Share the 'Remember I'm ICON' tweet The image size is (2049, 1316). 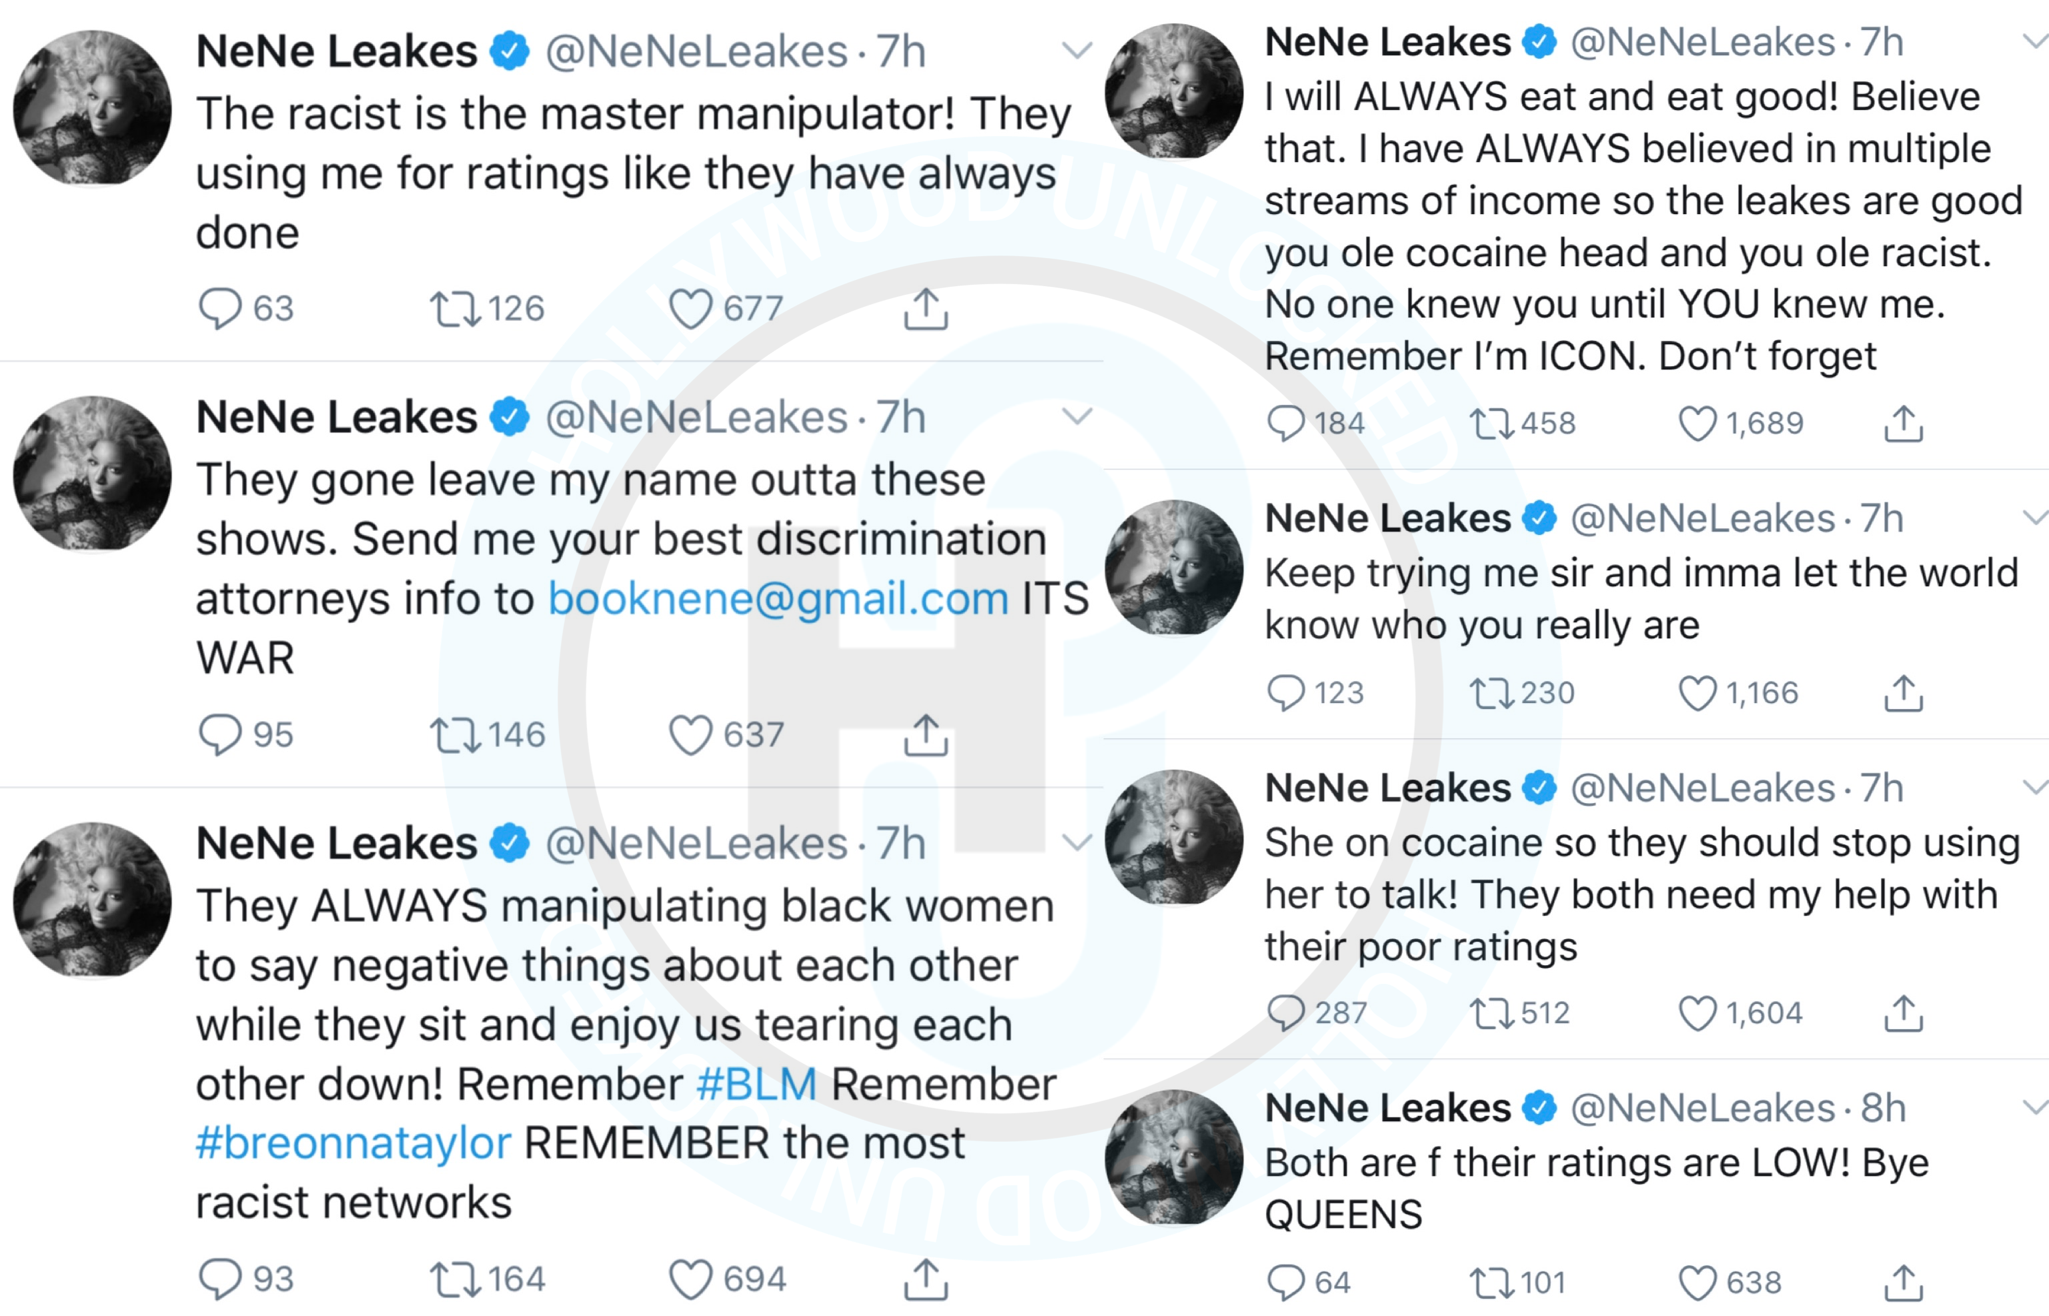1903,424
